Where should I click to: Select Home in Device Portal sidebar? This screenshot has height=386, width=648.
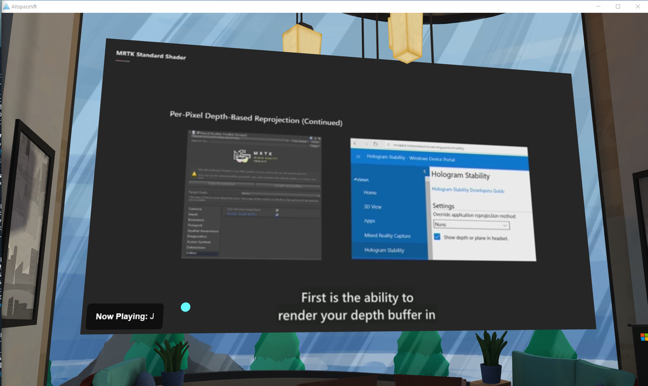point(370,193)
